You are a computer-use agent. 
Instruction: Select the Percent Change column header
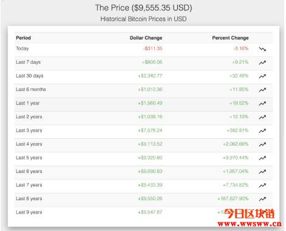230,38
